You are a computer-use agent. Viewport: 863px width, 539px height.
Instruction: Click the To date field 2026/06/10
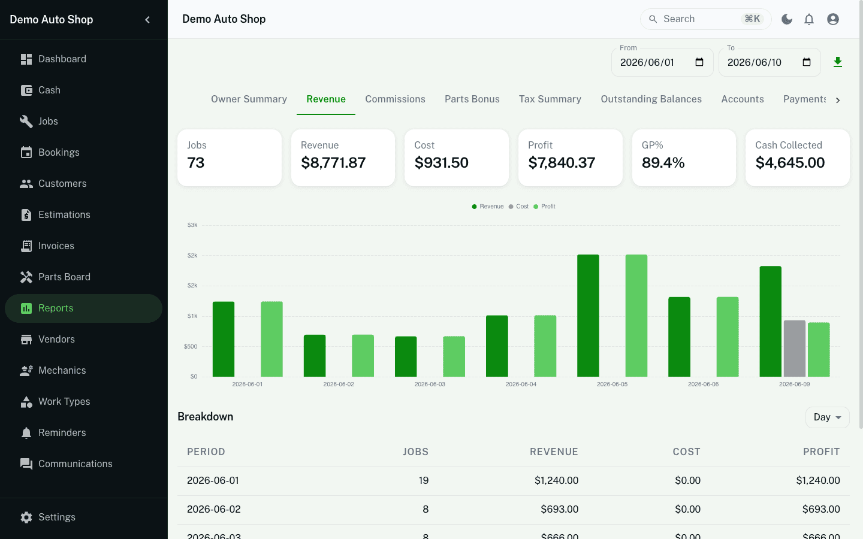[770, 62]
